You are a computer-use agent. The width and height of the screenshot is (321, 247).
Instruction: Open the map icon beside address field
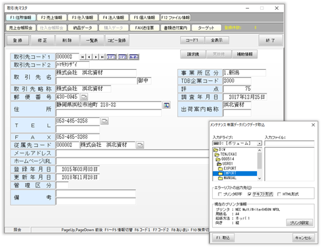[x=166, y=105]
